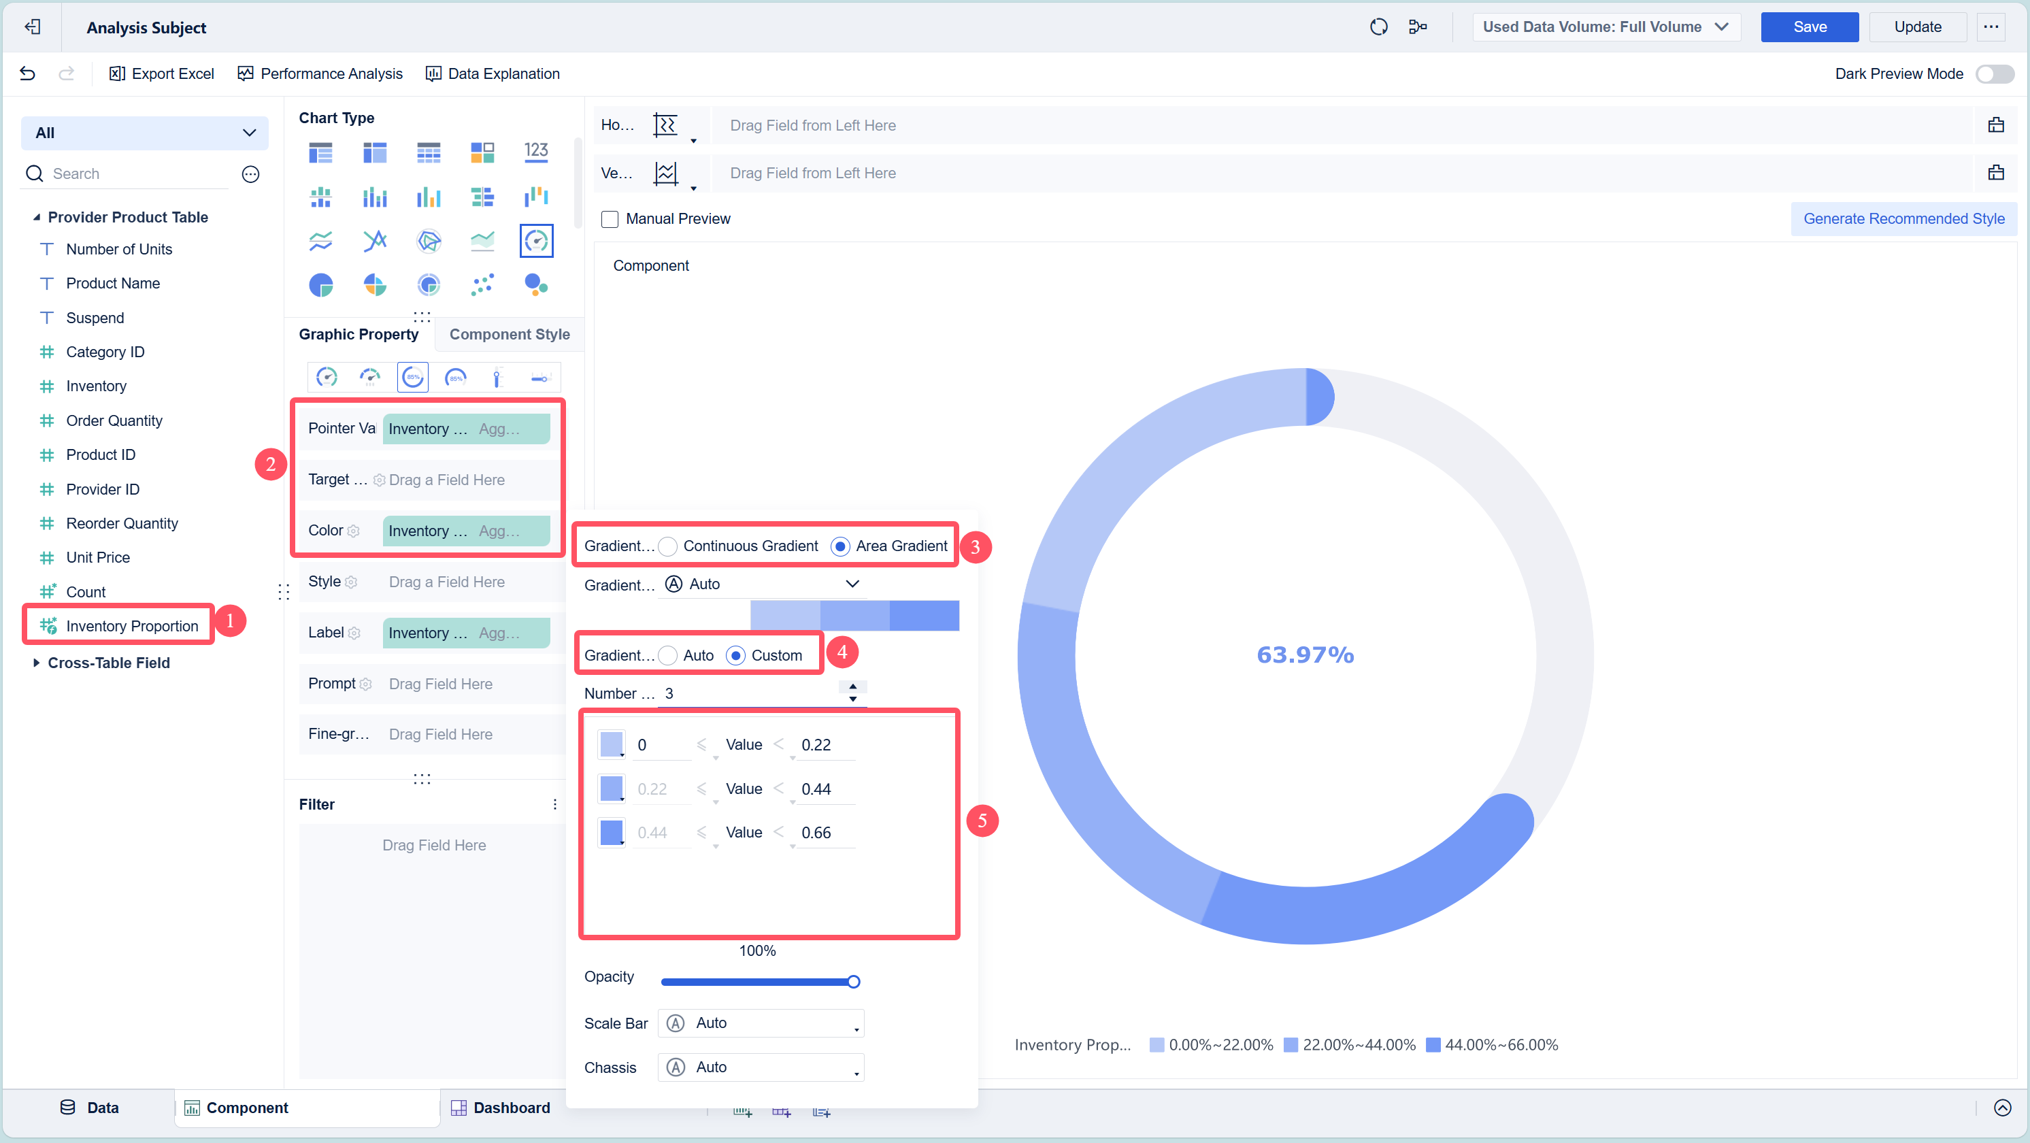The image size is (2030, 1143).
Task: Open the Scale Bar Auto dropdown
Action: (761, 1023)
